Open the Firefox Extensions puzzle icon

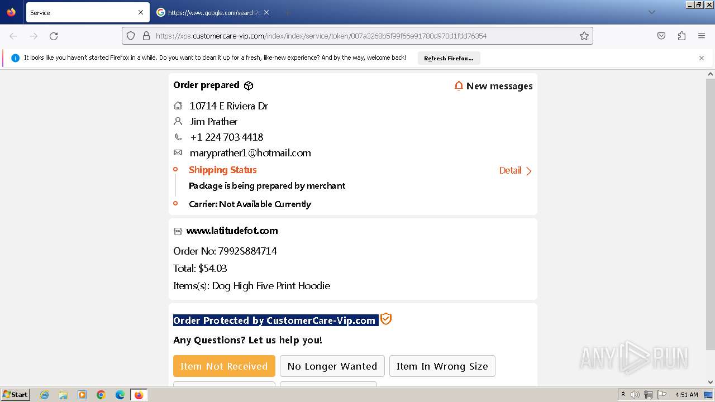681,36
